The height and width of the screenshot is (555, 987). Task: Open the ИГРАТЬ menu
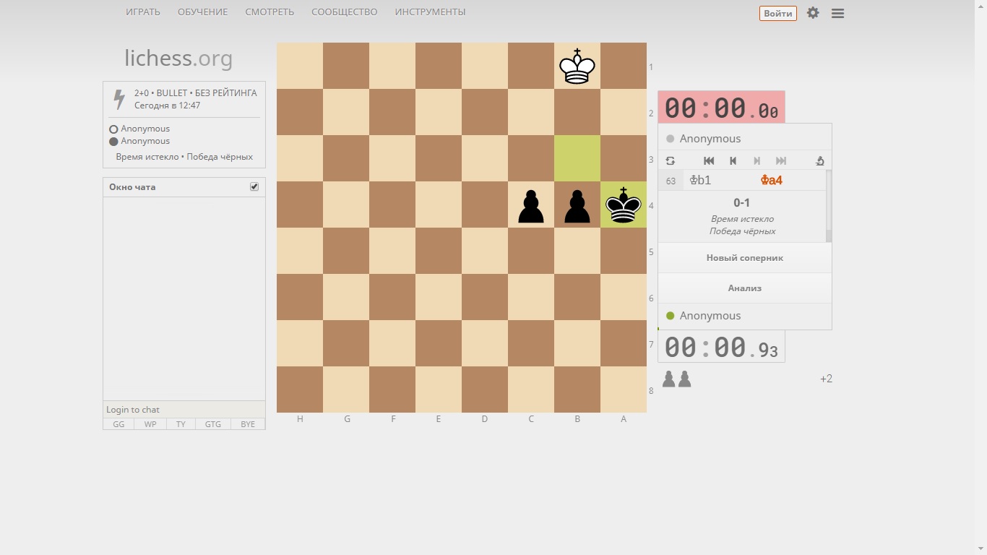[x=143, y=12]
